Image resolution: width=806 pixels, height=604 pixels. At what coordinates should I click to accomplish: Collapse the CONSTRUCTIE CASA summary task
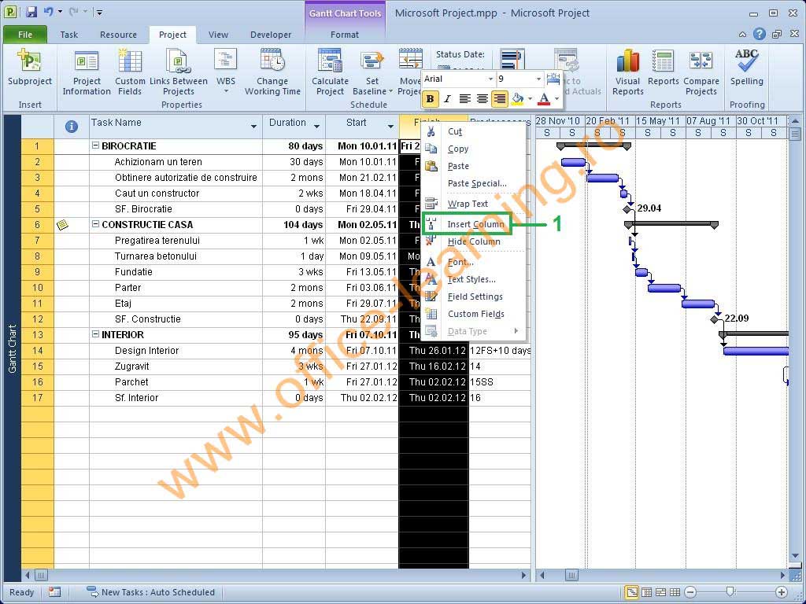(95, 224)
